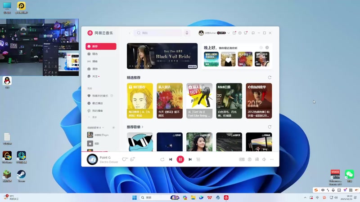Skip to the previous track
Image resolution: width=360 pixels, height=202 pixels.
pos(171,159)
